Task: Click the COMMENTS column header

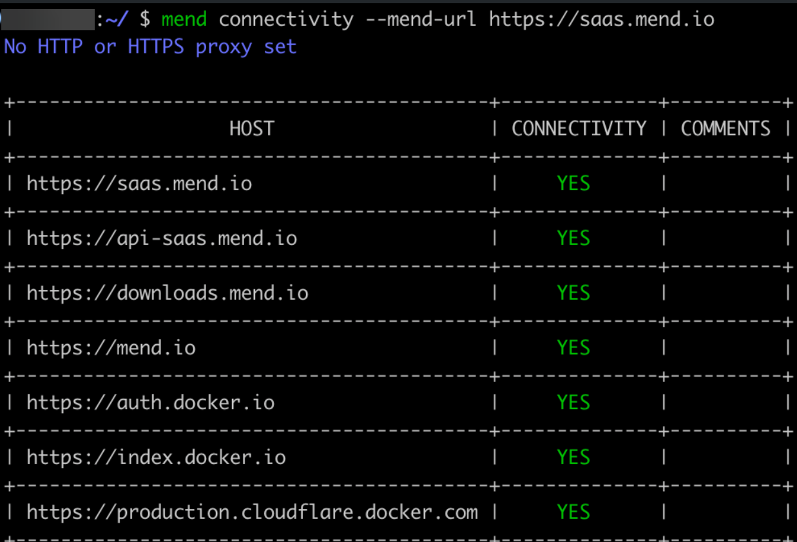Action: 725,129
